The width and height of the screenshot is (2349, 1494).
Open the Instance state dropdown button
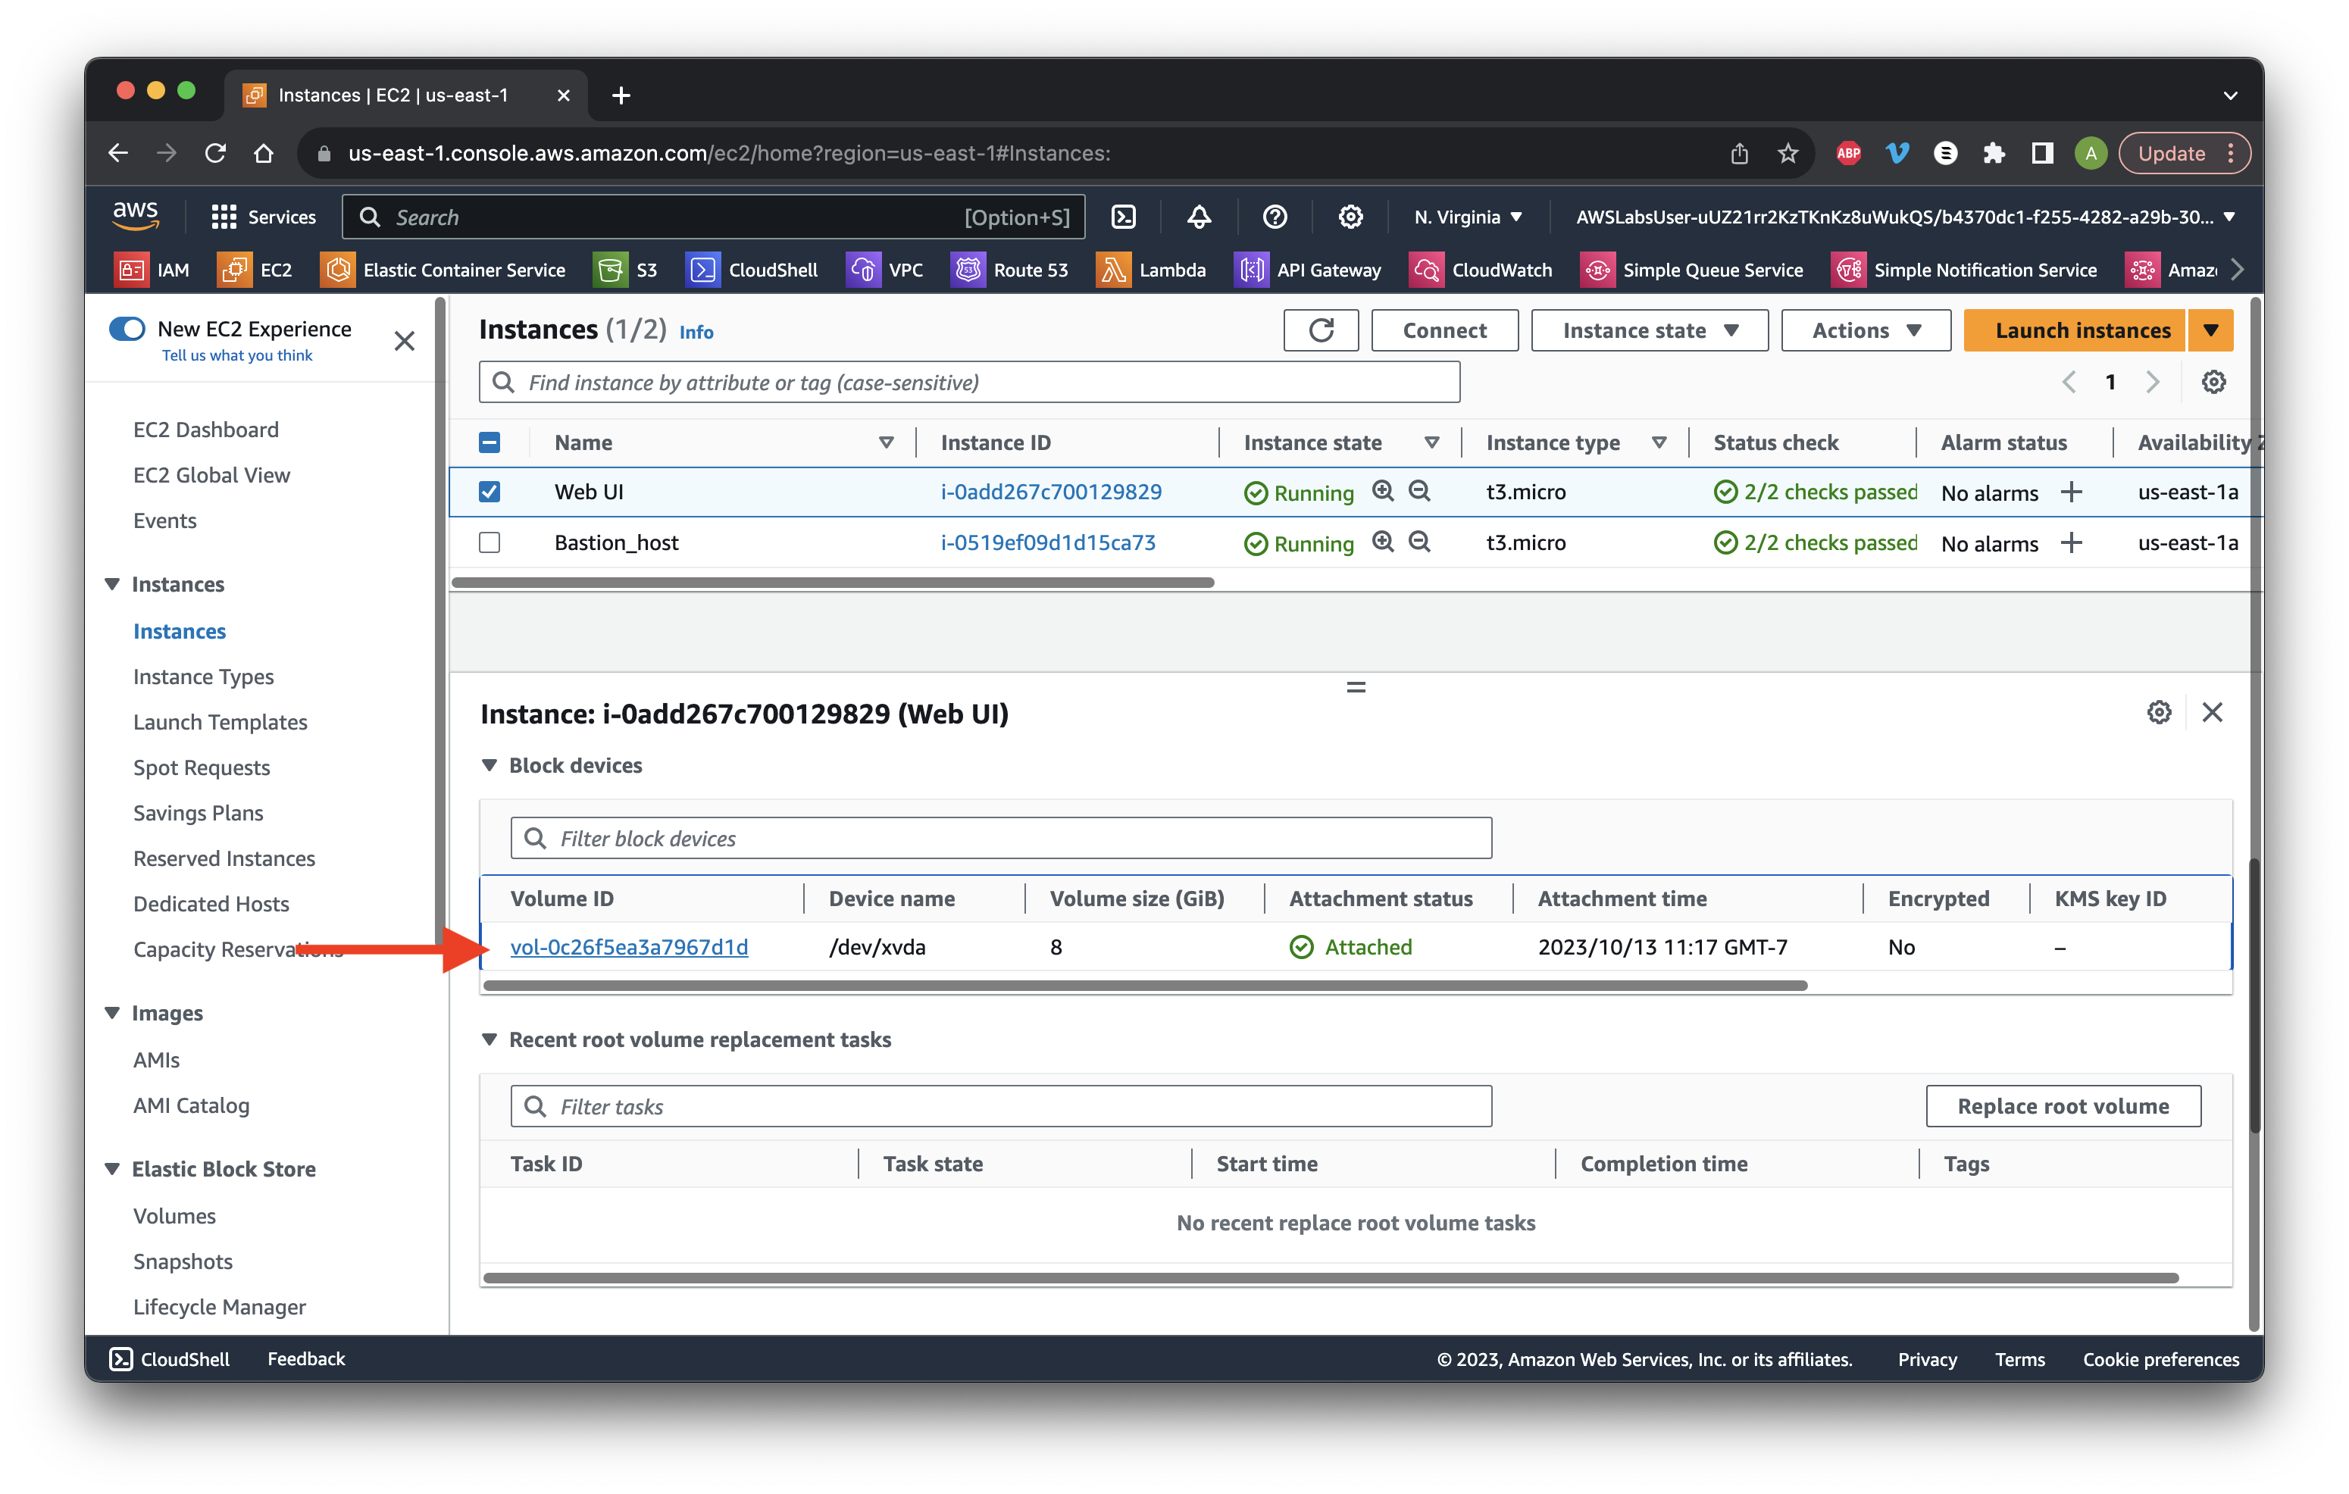click(x=1650, y=330)
